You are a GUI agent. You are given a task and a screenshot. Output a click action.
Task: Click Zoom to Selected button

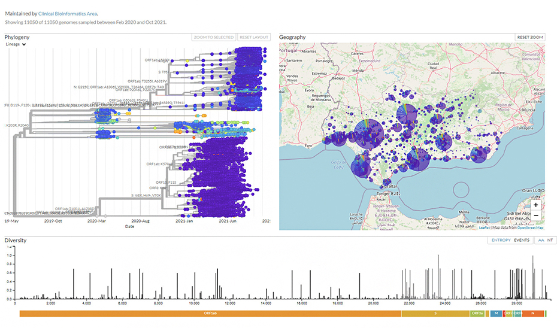tap(214, 37)
